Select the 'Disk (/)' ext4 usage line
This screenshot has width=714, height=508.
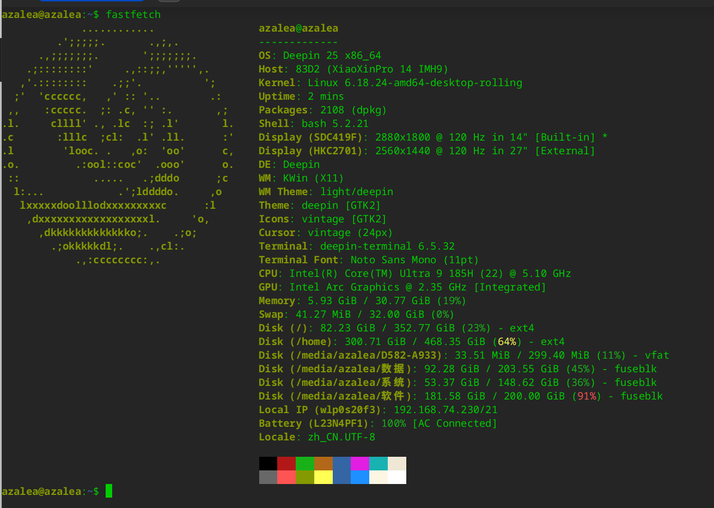pyautogui.click(x=396, y=328)
